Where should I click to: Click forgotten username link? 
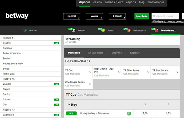[x=168, y=22]
